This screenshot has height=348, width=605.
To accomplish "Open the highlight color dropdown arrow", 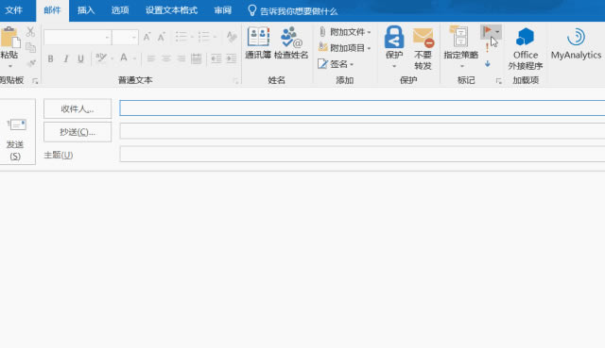I will pos(112,58).
